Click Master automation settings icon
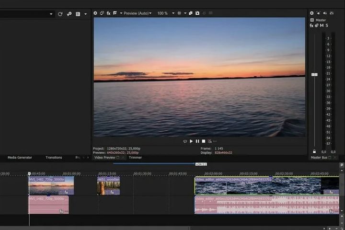 [317, 25]
